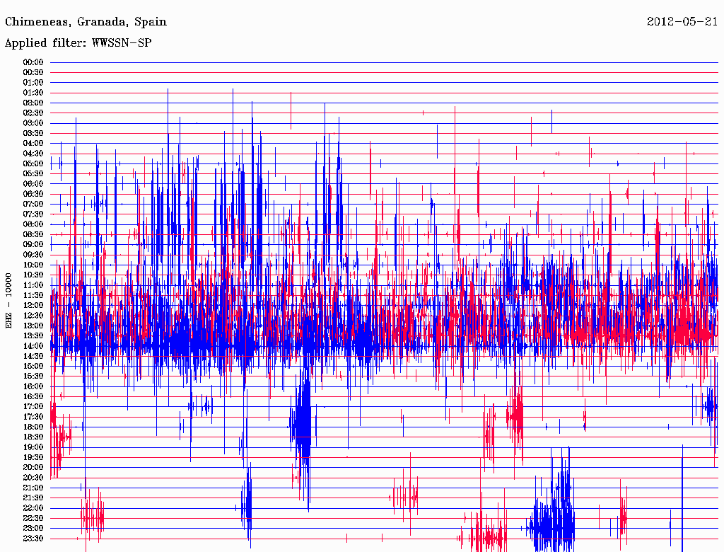
Task: Click the 15:00 time label
Action: [33, 366]
